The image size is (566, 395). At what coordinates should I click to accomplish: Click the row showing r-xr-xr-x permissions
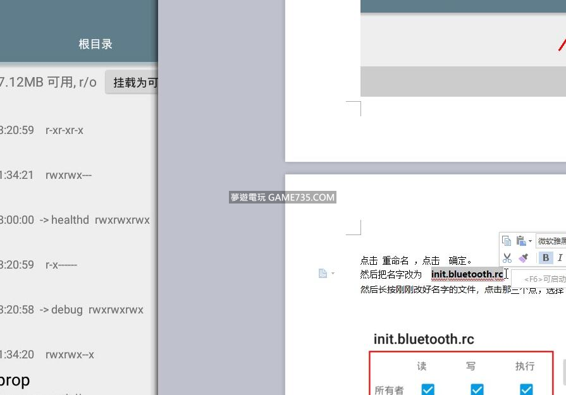[78, 130]
